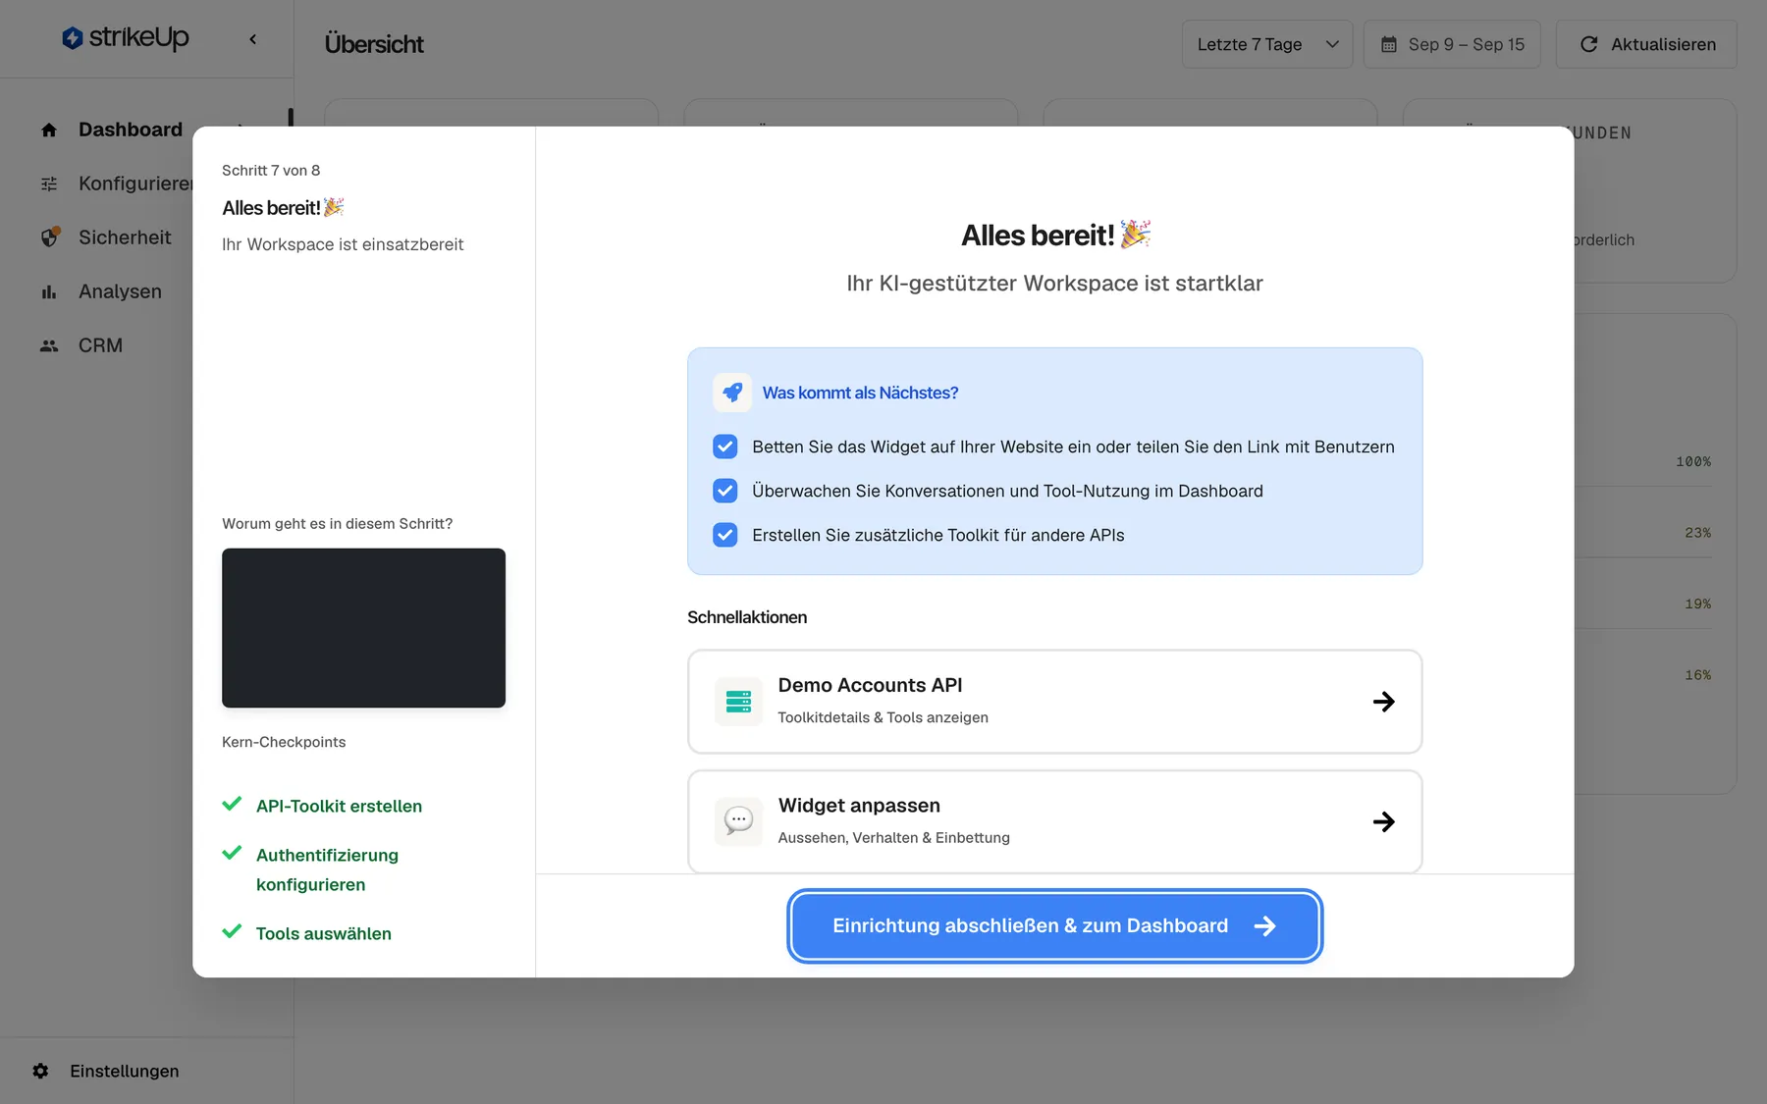Open the Analysen menu item
Screen dimensions: 1767x1104
click(120, 291)
